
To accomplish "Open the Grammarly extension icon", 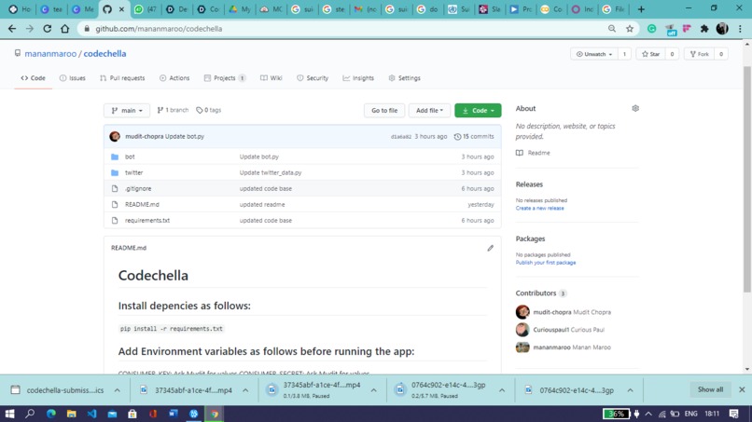I will click(x=652, y=29).
